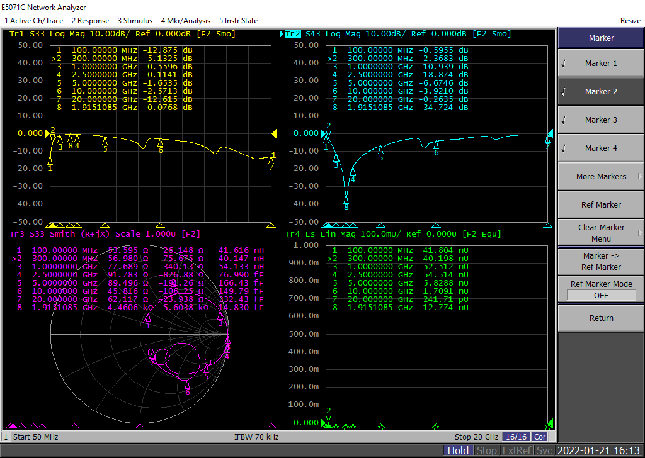Toggle the Marker 3 checkbox
Image resolution: width=645 pixels, height=458 pixels.
[600, 120]
